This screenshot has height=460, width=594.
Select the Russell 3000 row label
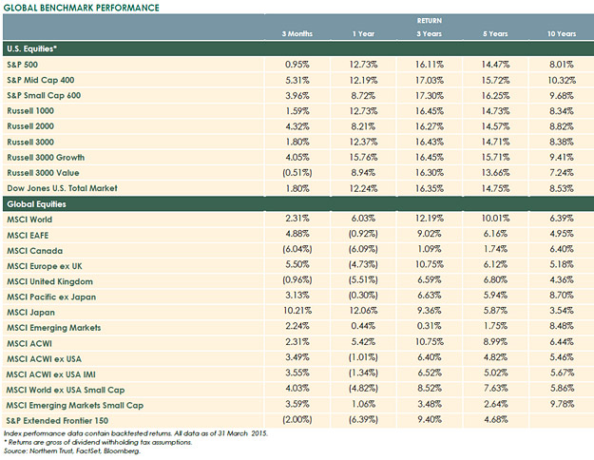click(30, 143)
